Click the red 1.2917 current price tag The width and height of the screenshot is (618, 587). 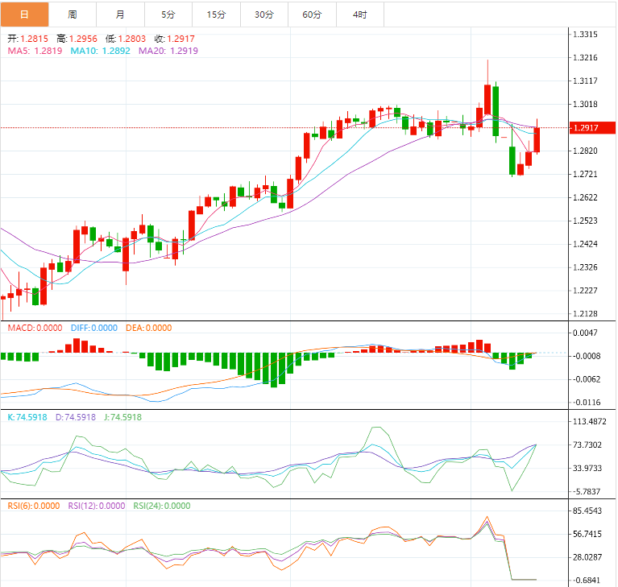[x=592, y=128]
